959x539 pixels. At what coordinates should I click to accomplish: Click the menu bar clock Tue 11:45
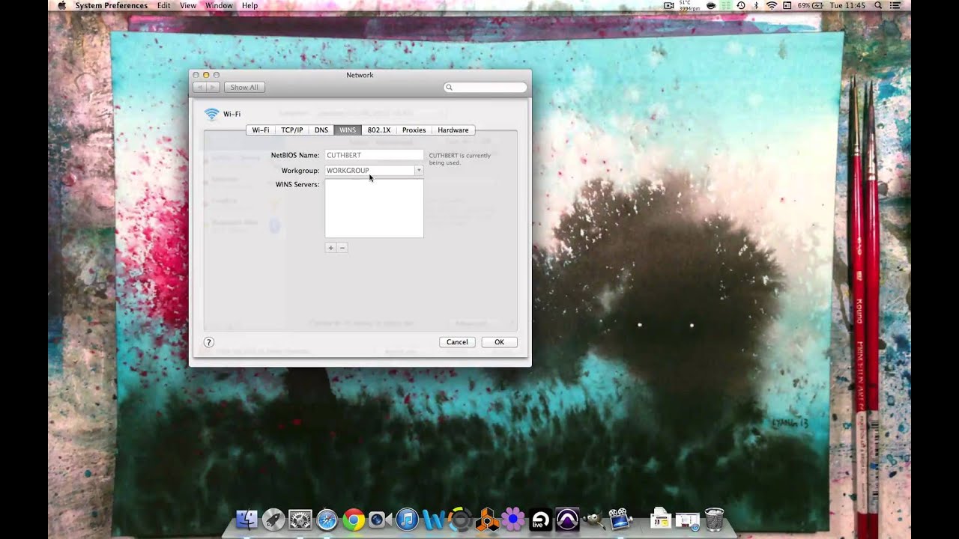click(847, 5)
